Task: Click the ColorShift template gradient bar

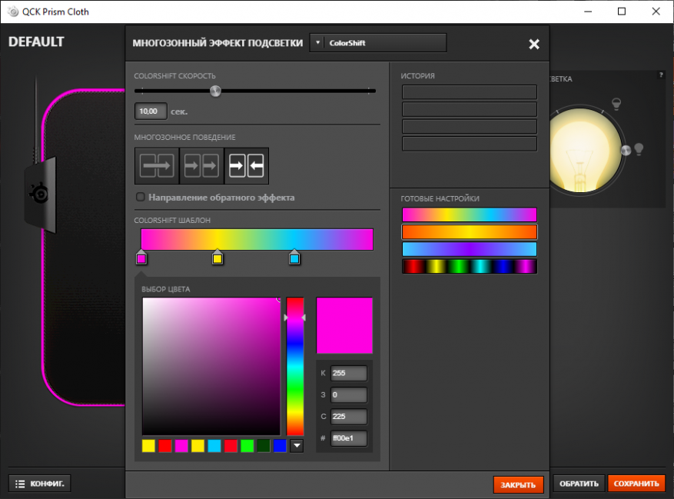Action: coord(257,239)
